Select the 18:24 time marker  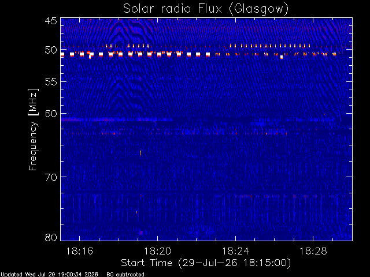(x=235, y=251)
